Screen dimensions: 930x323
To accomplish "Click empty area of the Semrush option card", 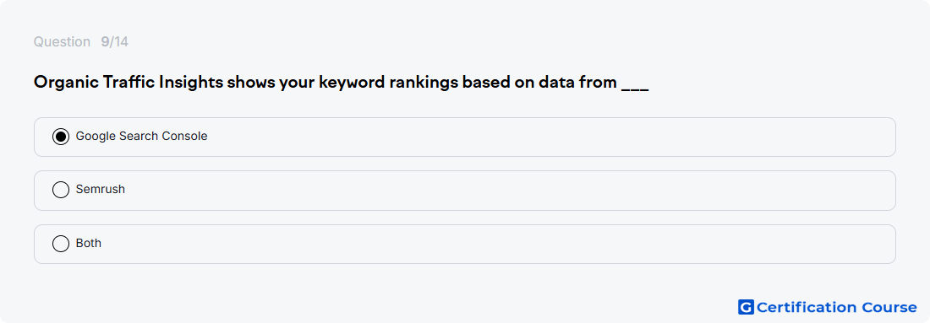I will 504,191.
